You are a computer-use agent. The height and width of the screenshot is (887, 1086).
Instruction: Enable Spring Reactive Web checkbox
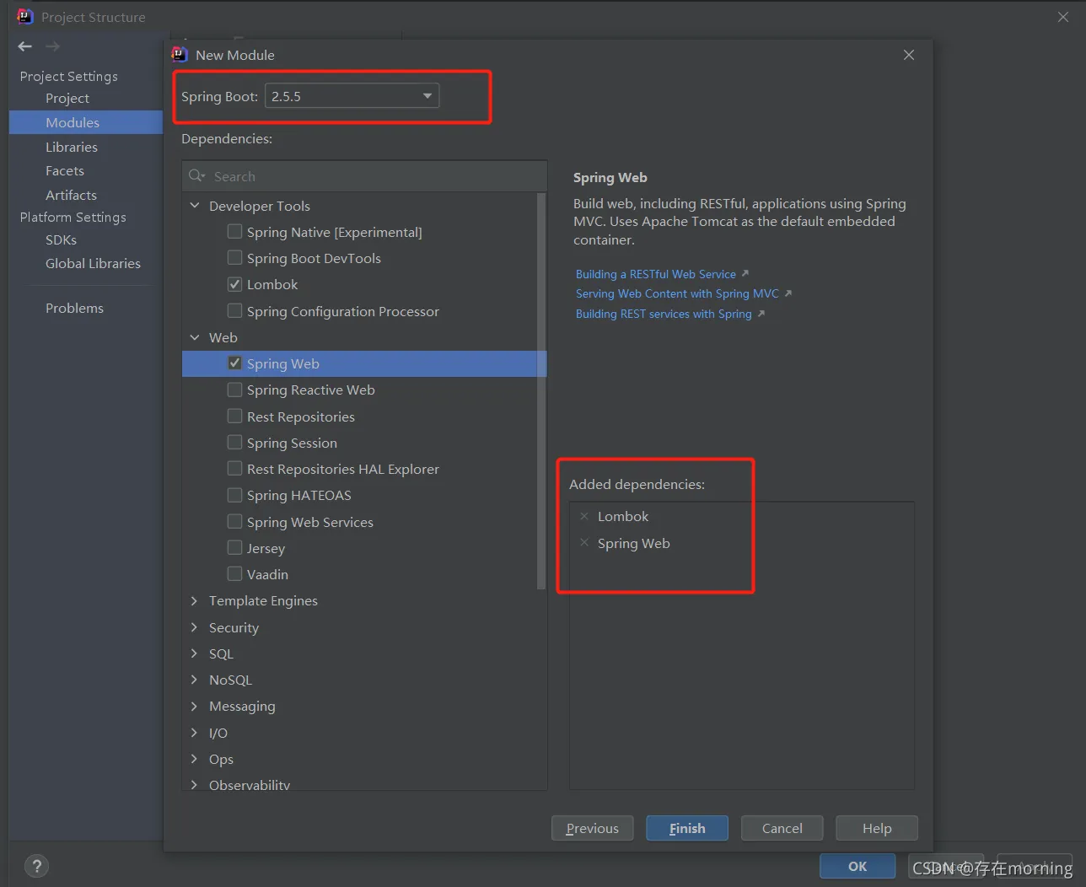click(x=235, y=390)
